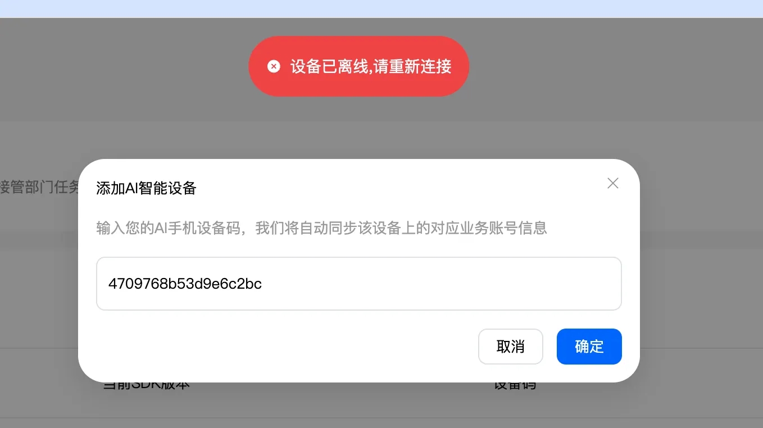Place cursor at end of 4709768b53d9e6c2bc
Screen dimensions: 763x428
coord(262,284)
